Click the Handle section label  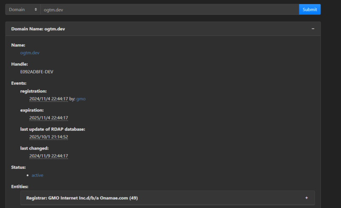tap(20, 64)
